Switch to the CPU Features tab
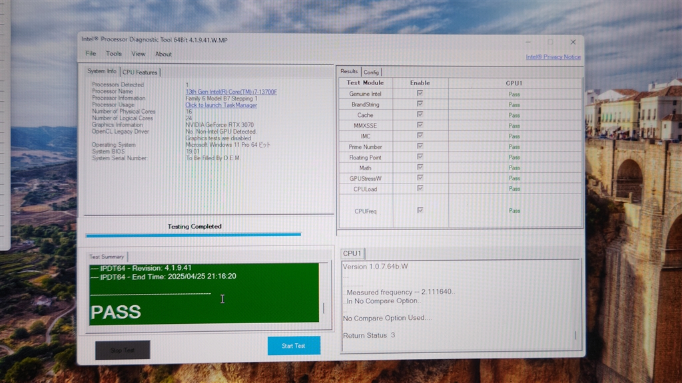The image size is (682, 383). (140, 72)
